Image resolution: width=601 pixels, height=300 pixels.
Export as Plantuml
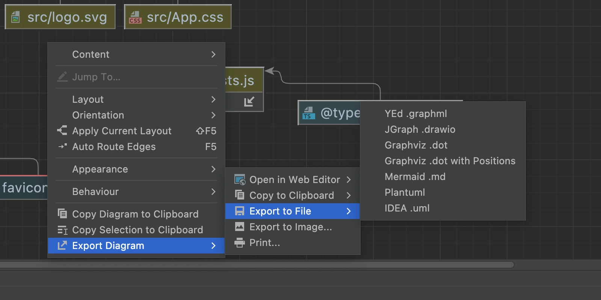click(443, 192)
